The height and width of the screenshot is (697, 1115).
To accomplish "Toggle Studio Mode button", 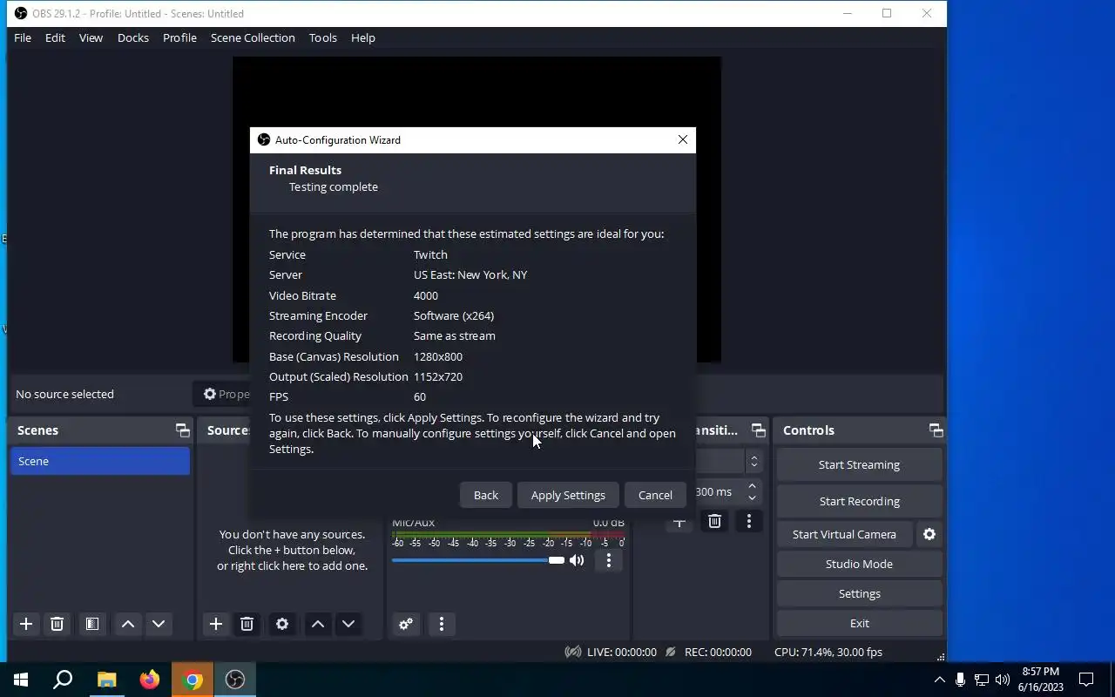I will pos(859,564).
